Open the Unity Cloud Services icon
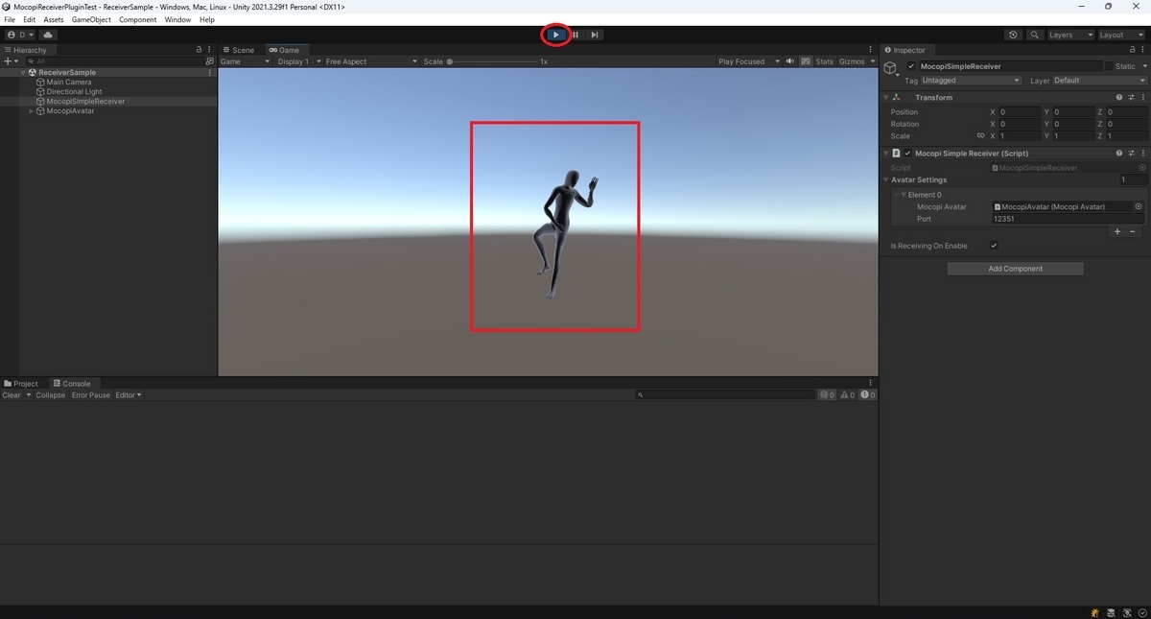 tap(47, 35)
